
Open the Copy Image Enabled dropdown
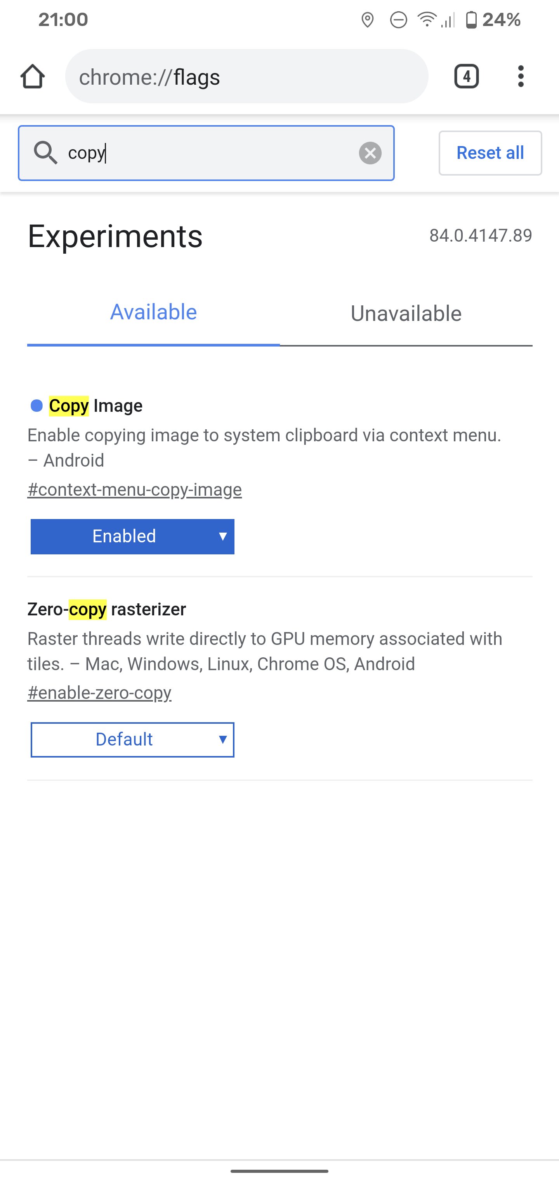(x=132, y=537)
